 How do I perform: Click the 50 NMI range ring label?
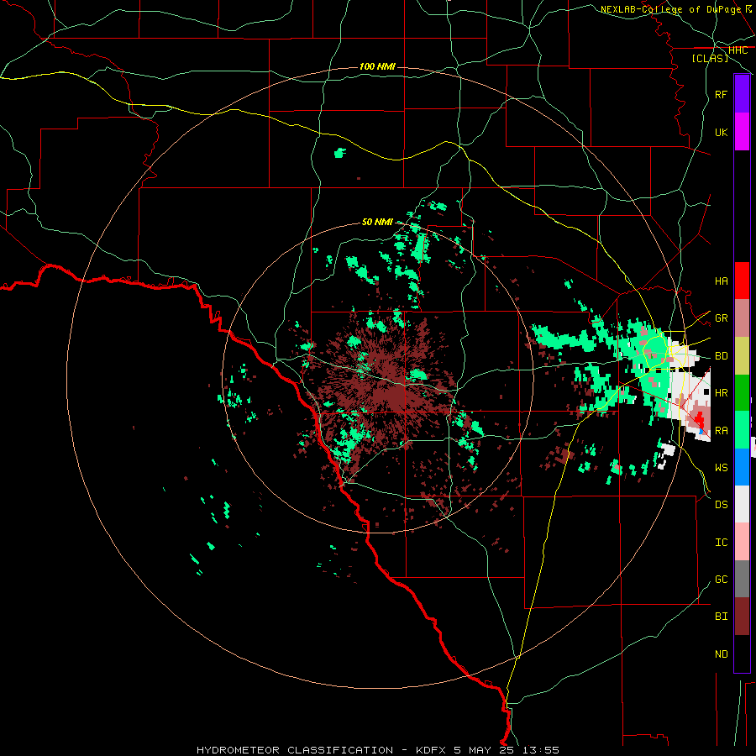[x=377, y=222]
